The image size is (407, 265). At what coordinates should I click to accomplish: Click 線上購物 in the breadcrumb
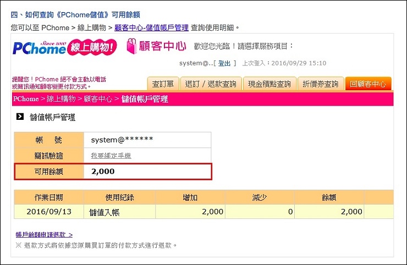pyautogui.click(x=61, y=99)
